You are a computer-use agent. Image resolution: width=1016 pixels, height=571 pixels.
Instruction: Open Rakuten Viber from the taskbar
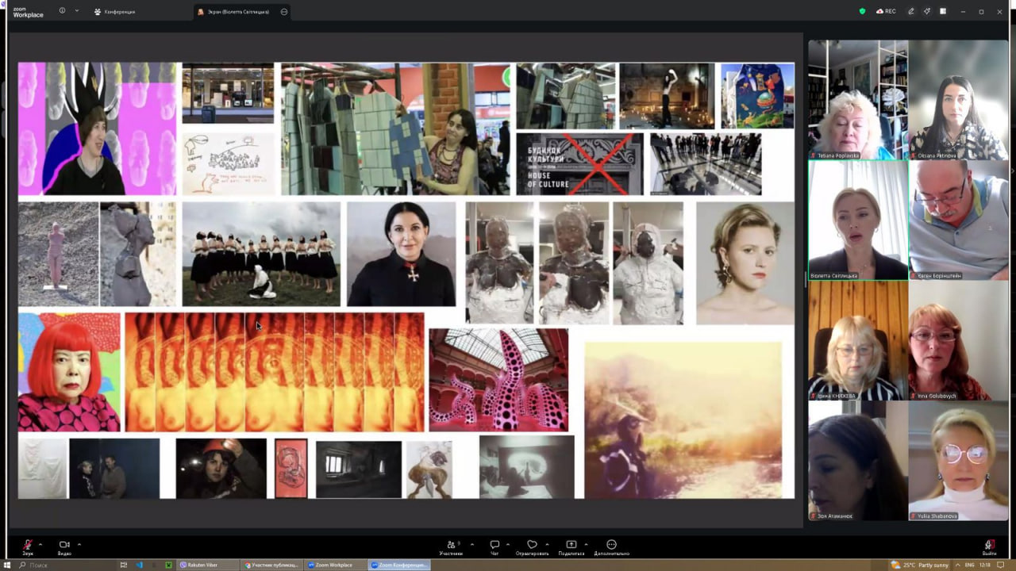tap(208, 565)
